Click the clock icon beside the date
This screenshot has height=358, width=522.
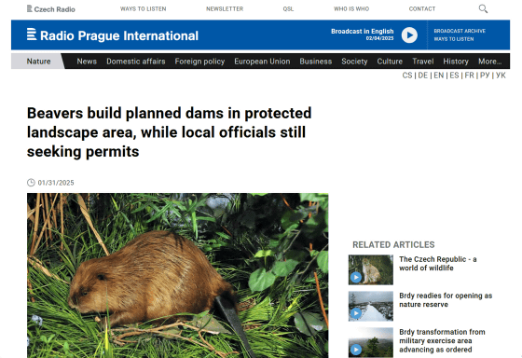point(31,183)
